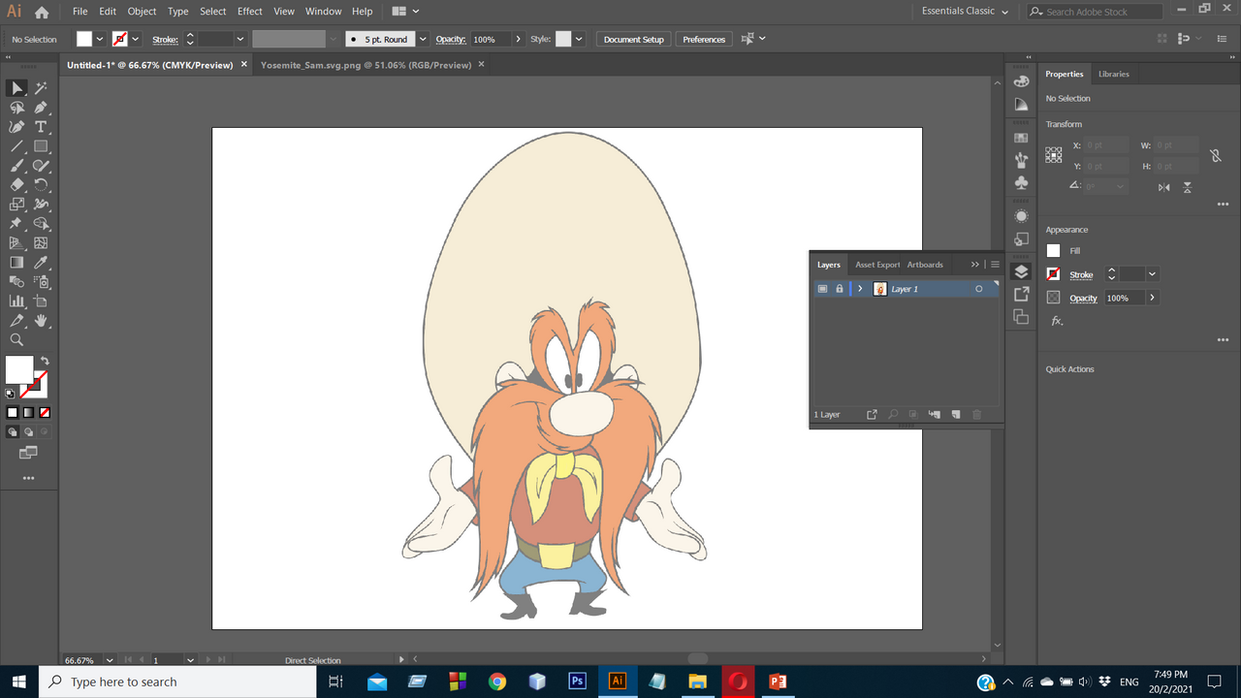The width and height of the screenshot is (1241, 698).
Task: Select the Zoom tool
Action: click(x=16, y=339)
